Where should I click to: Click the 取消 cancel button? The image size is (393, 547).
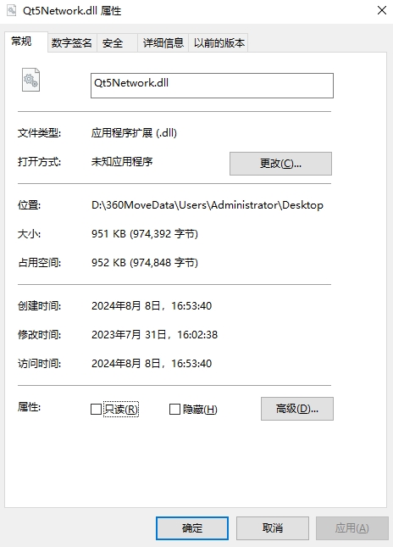point(273,528)
